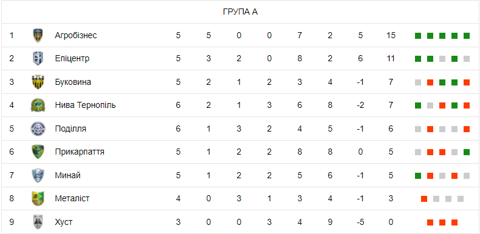Click the Прикарпаття club emblem

point(38,152)
